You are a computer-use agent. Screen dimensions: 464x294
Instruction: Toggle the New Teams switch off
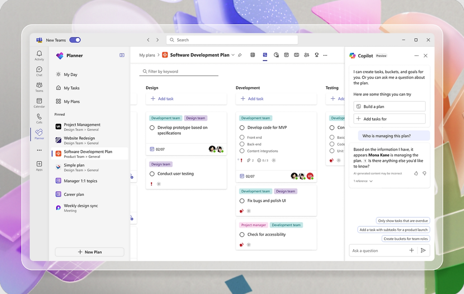75,40
